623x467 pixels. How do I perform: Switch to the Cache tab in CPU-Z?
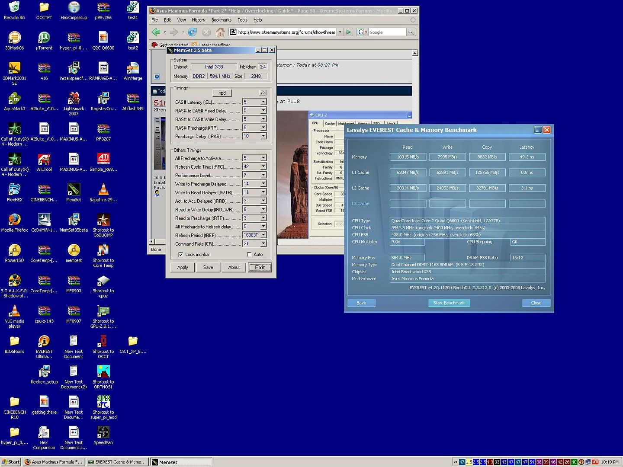330,124
